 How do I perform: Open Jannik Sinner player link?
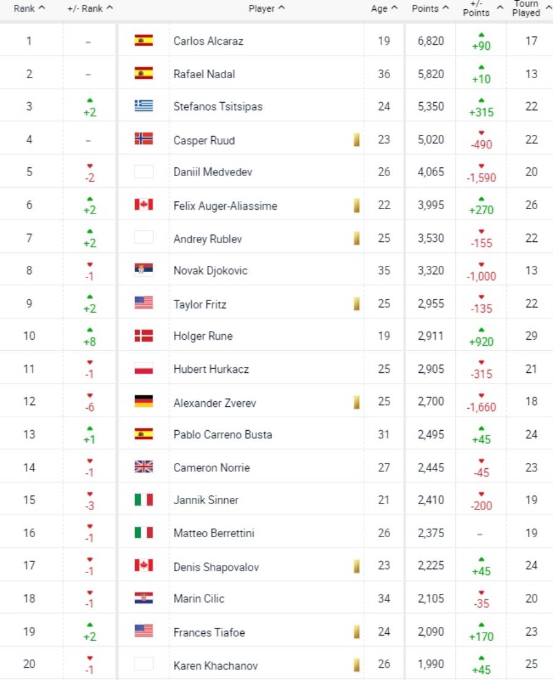(x=206, y=500)
